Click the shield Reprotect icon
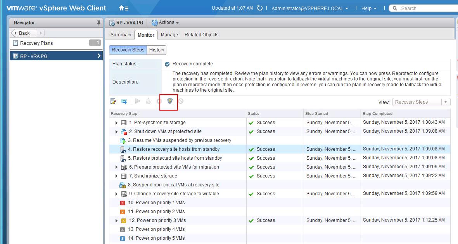458x244 pixels. (x=170, y=101)
